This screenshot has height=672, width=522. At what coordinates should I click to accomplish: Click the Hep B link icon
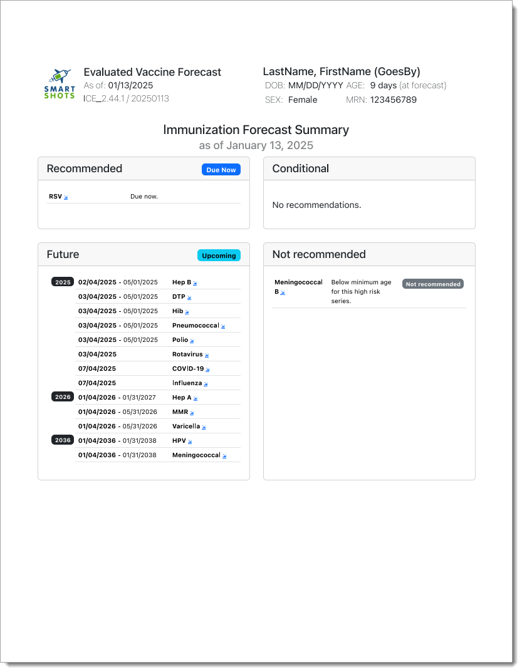pyautogui.click(x=195, y=283)
